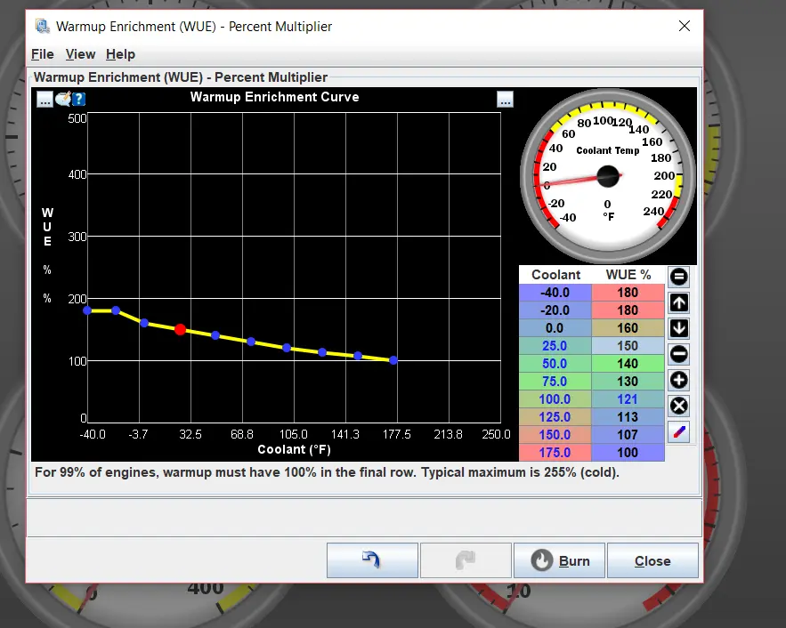Image resolution: width=786 pixels, height=628 pixels.
Task: Open the right ellipsis button above curve
Action: [x=505, y=100]
